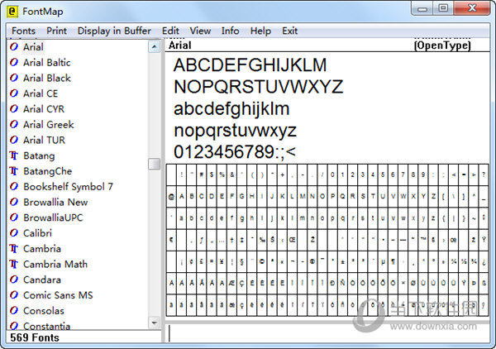Select Arial Baltic in the font list

(47, 62)
